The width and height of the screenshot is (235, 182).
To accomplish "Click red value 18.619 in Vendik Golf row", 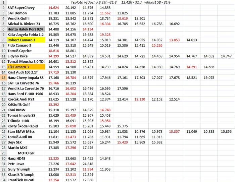I will [123, 18].
